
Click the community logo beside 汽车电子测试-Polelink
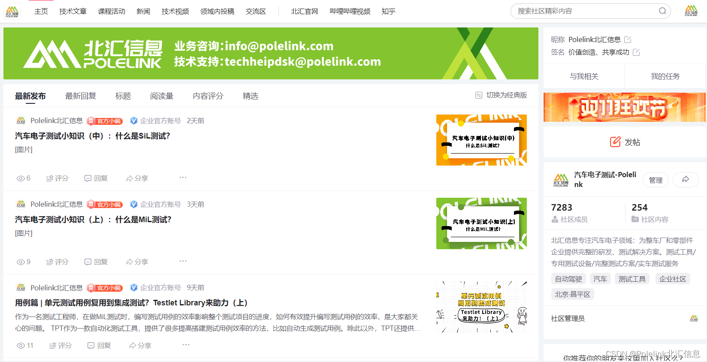click(x=561, y=180)
